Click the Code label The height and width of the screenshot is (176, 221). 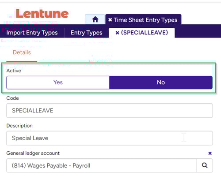13,98
